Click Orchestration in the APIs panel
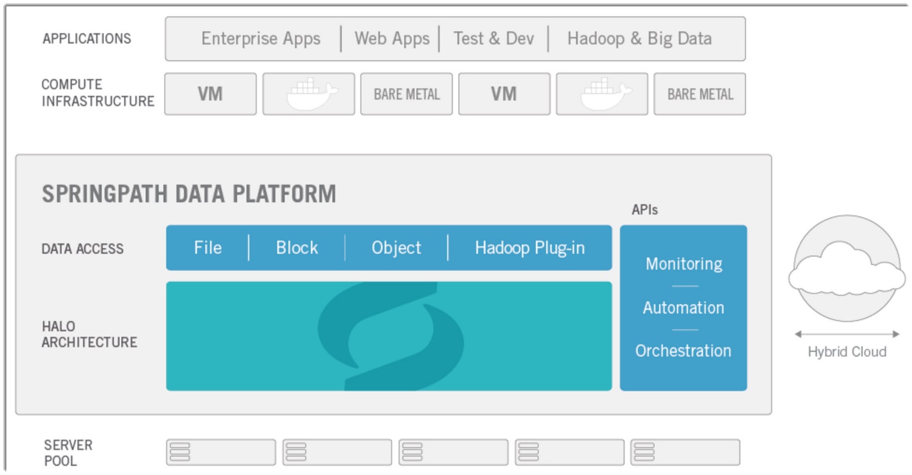This screenshot has height=475, width=912. tap(683, 351)
